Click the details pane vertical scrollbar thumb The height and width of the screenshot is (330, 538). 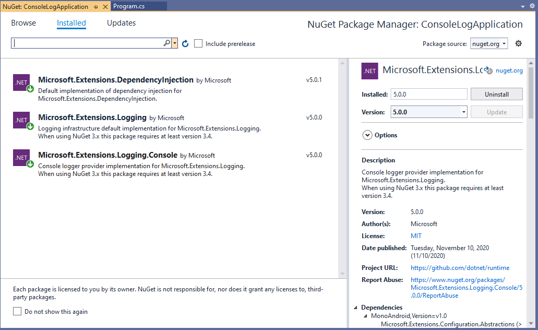point(531,93)
